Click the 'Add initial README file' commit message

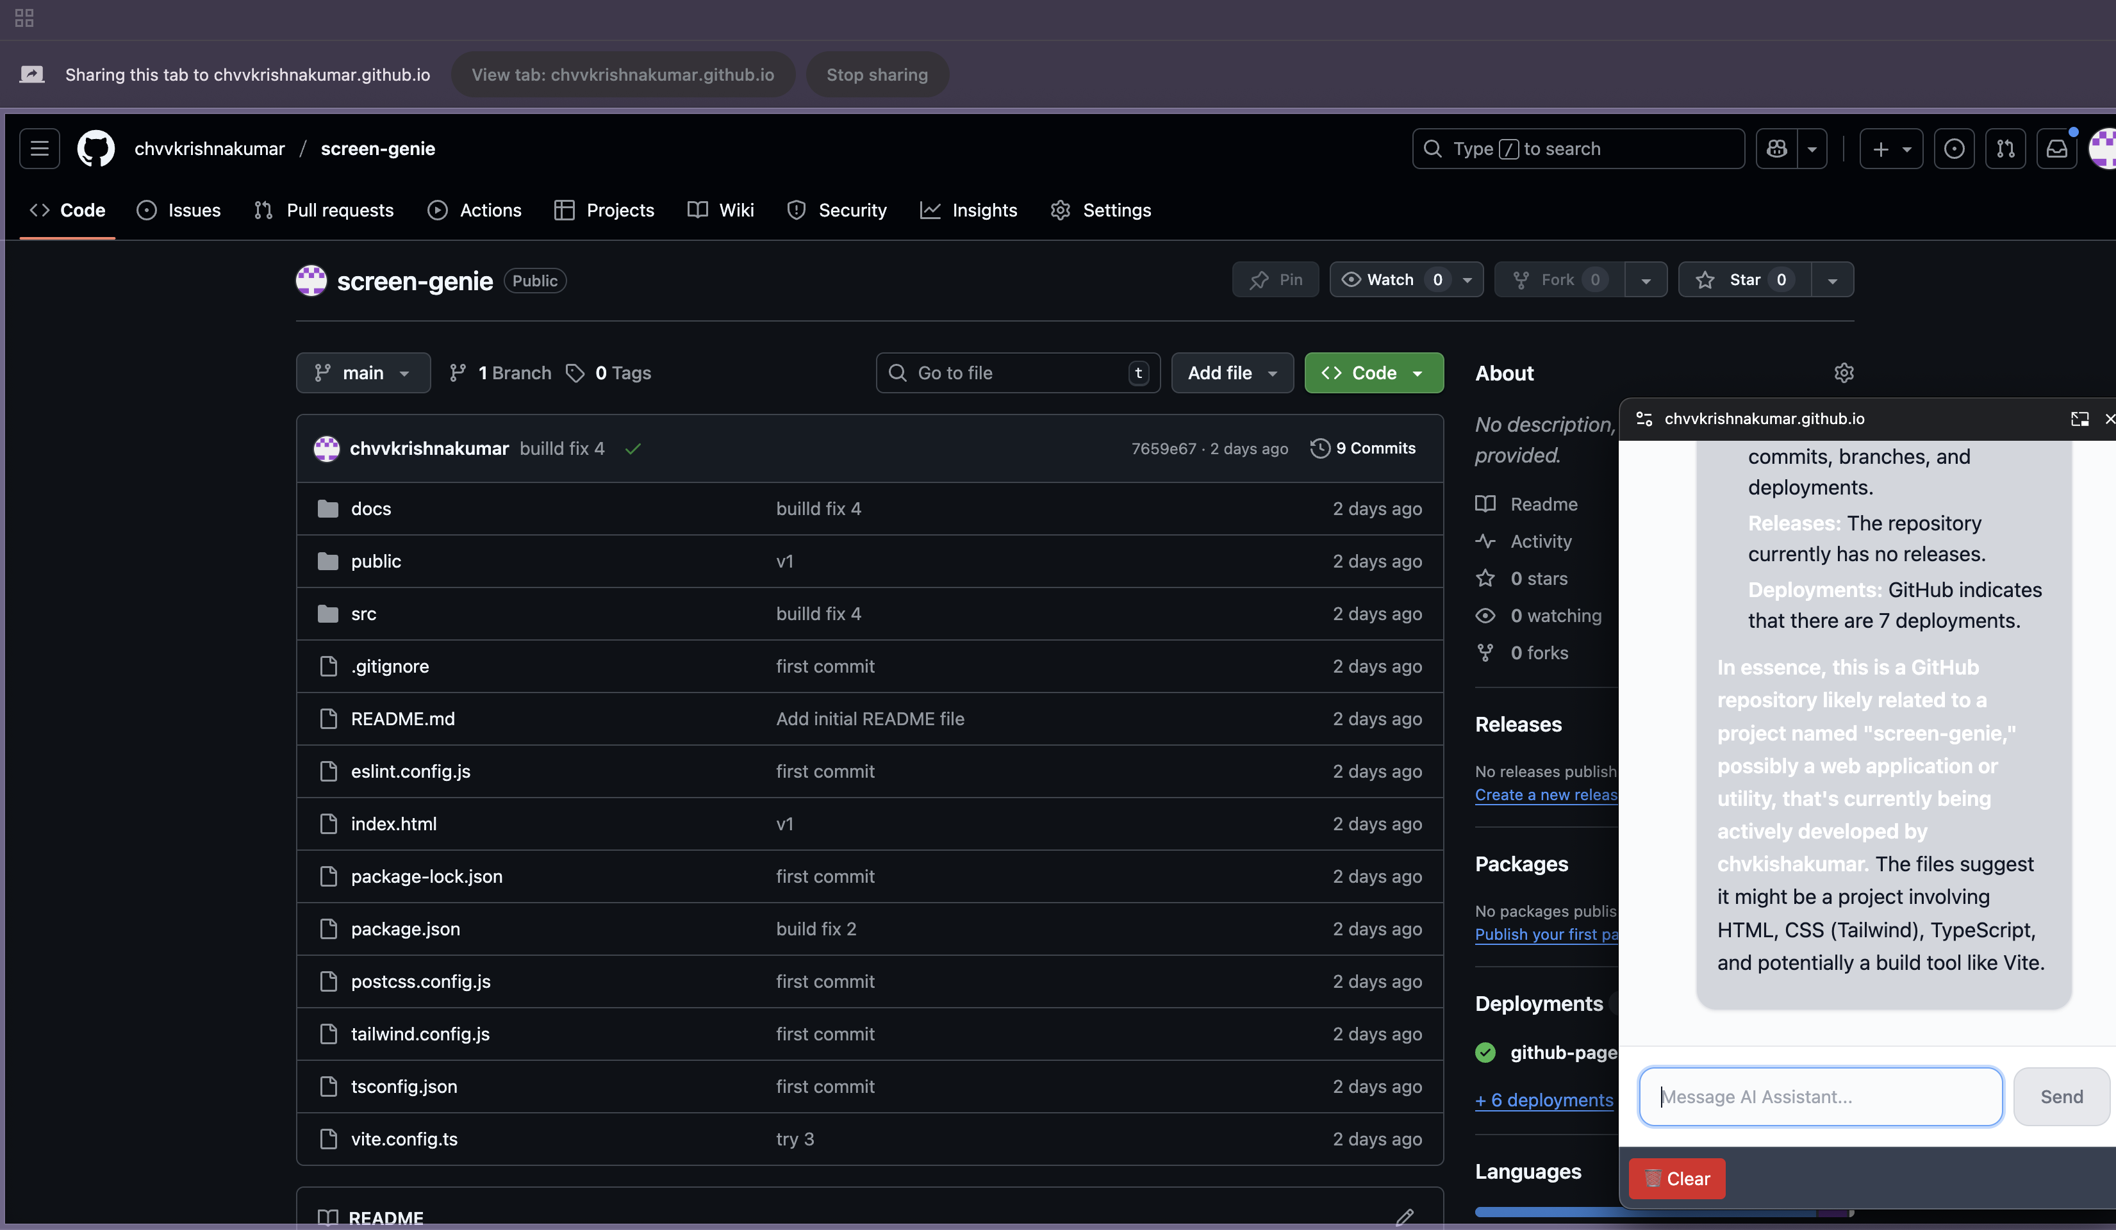(x=870, y=719)
